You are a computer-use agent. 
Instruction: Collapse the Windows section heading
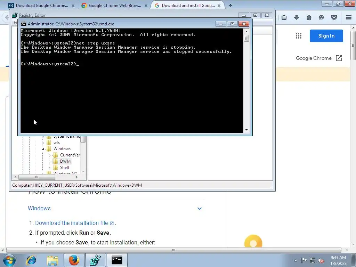point(39,209)
